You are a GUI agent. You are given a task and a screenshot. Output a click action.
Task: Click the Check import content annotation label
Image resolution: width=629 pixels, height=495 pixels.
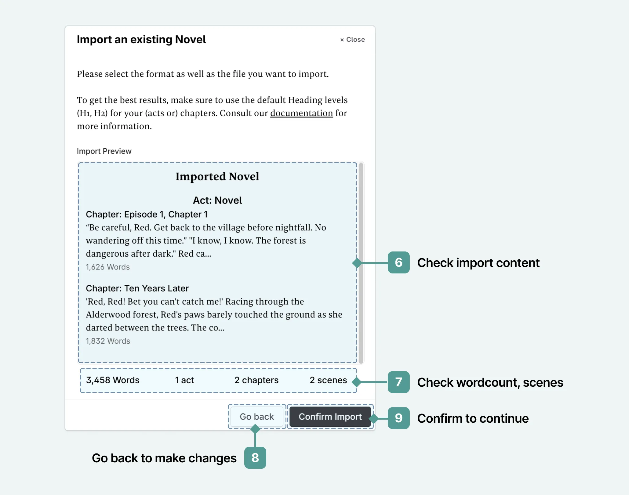478,263
